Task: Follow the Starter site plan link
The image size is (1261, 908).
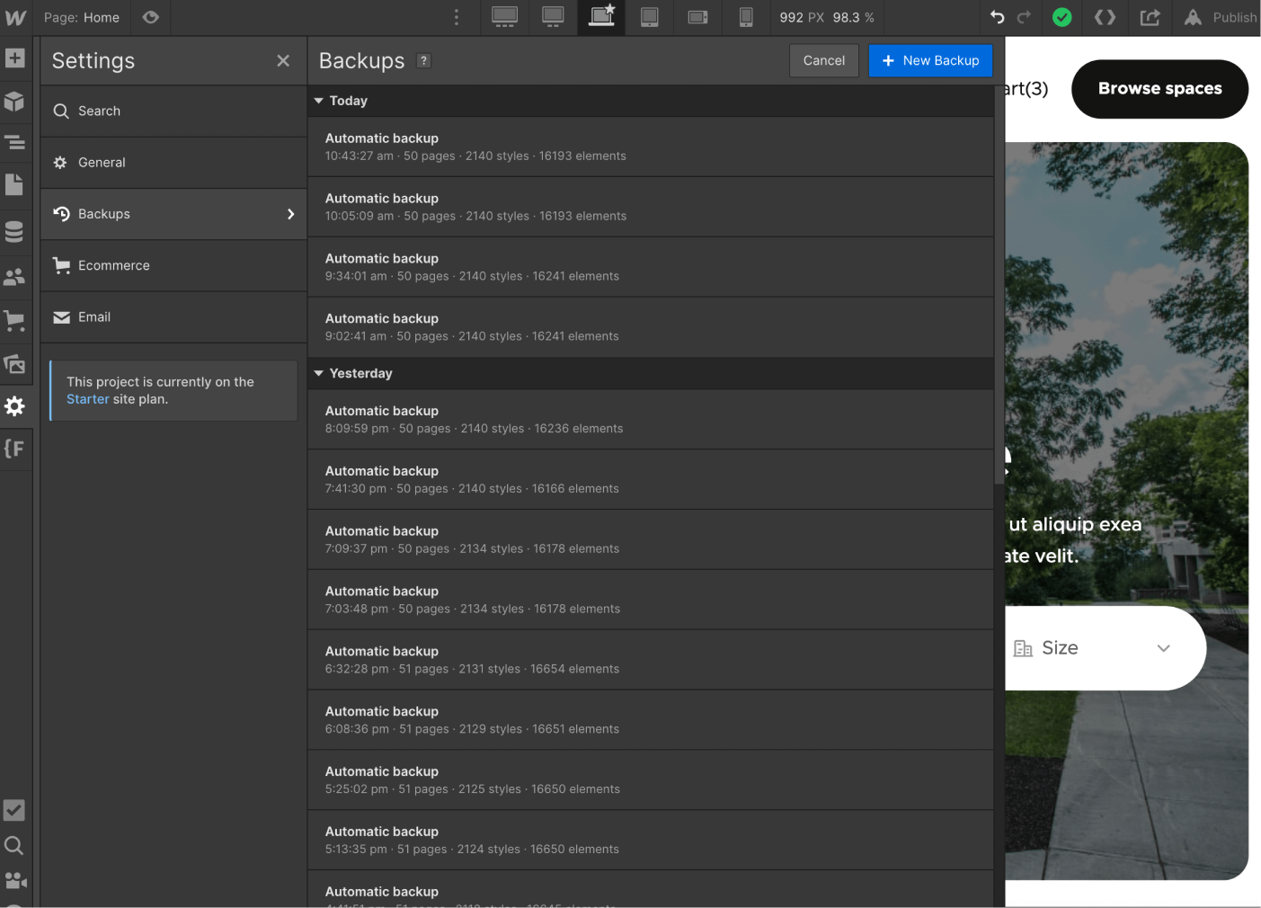Action: (x=87, y=399)
